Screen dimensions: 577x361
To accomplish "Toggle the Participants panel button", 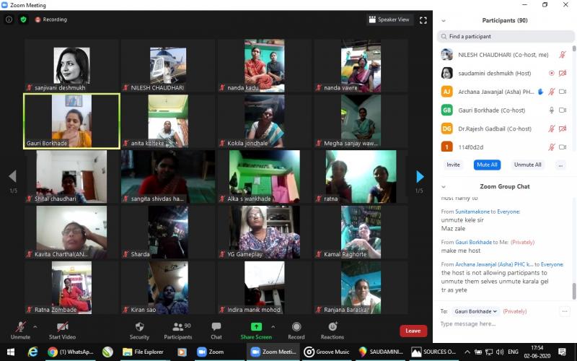I will pyautogui.click(x=178, y=330).
